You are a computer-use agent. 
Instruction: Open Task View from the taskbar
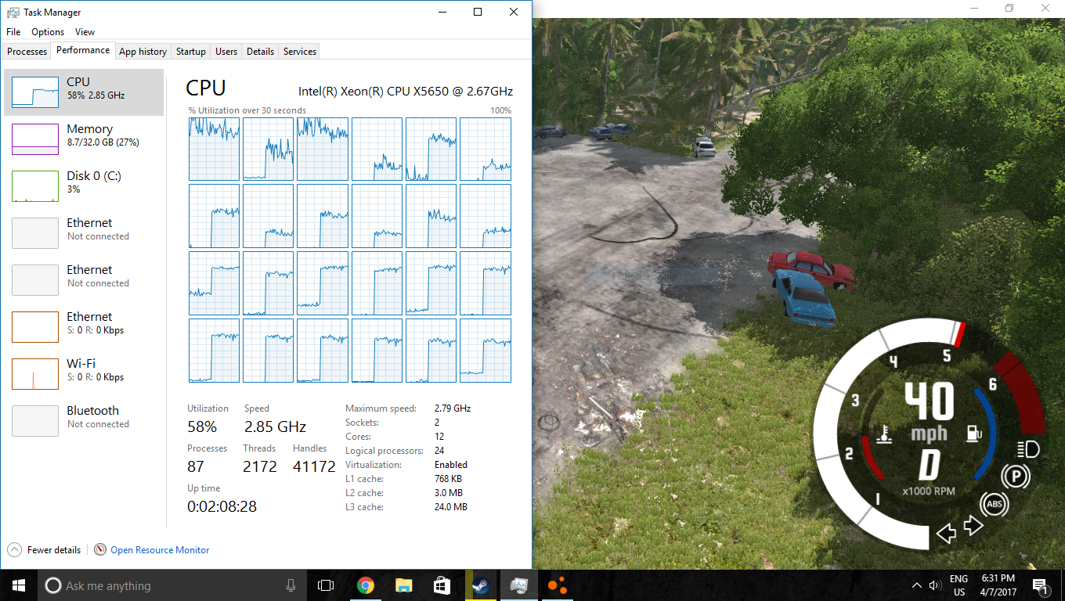point(326,585)
